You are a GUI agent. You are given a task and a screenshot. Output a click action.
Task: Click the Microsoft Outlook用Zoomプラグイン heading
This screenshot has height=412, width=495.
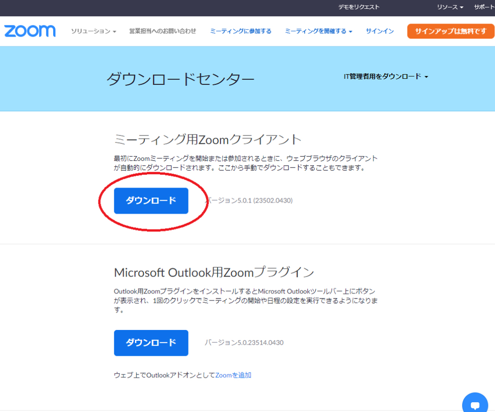click(x=214, y=272)
